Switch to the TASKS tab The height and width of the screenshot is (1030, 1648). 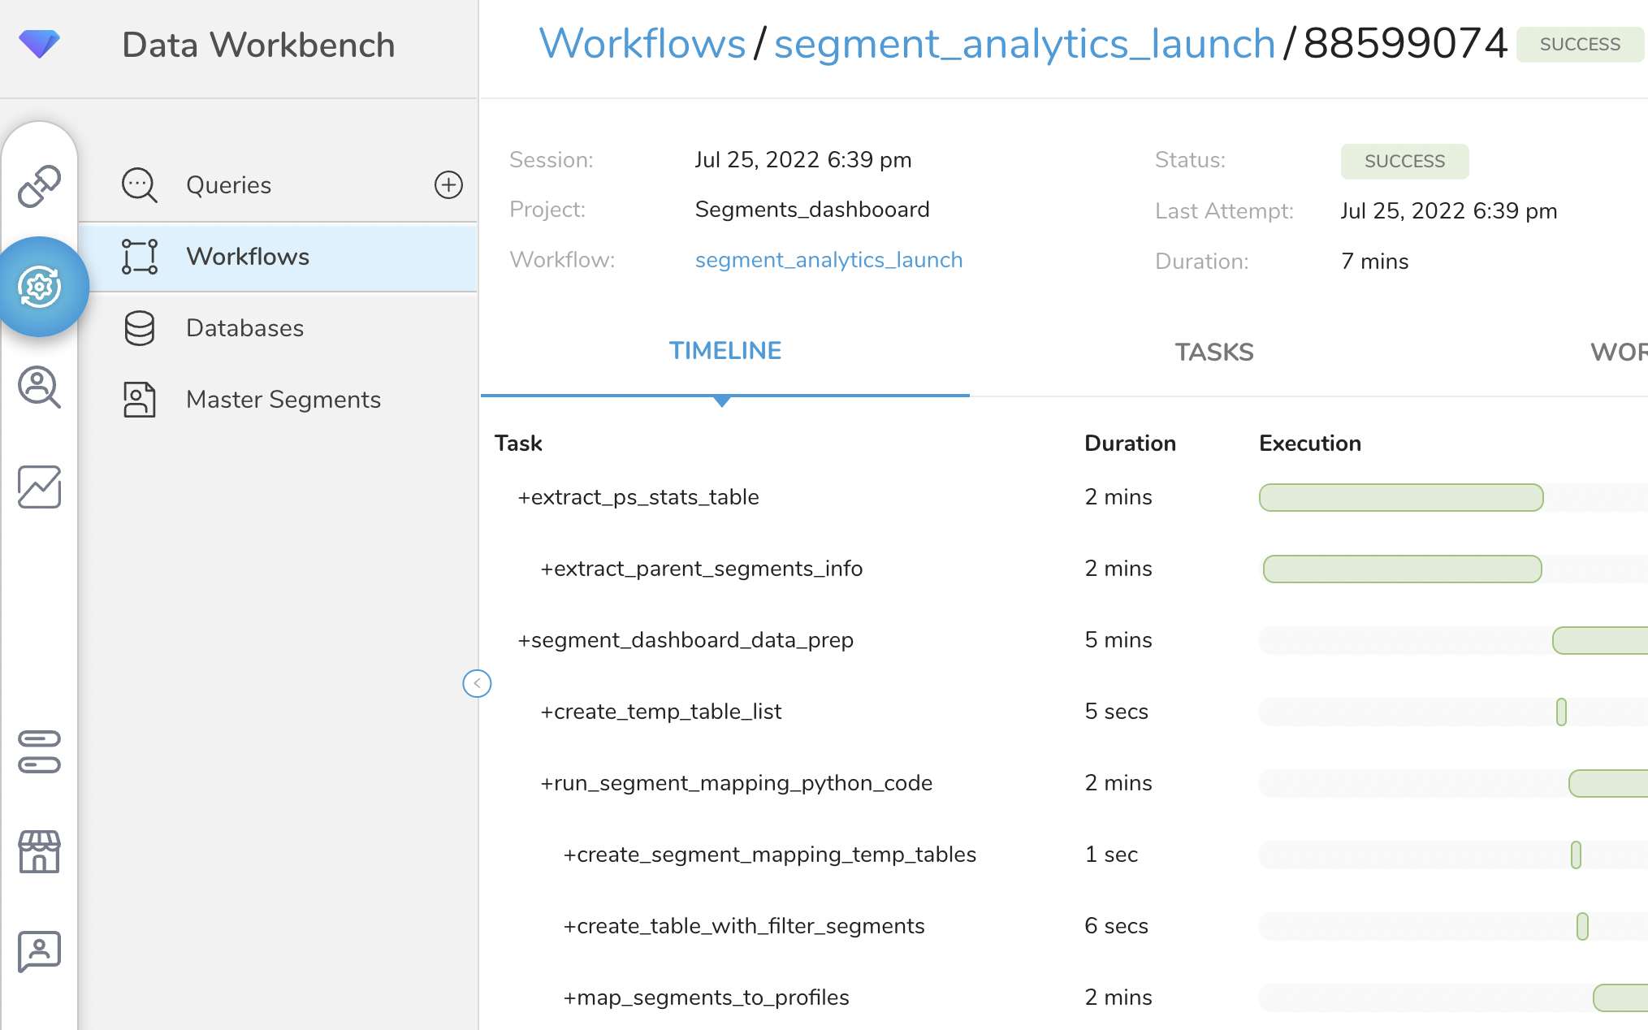click(1213, 352)
